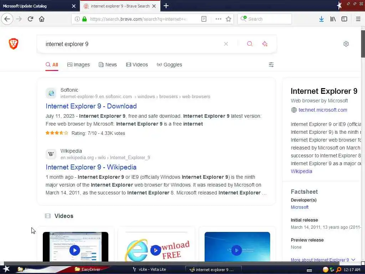Image resolution: width=365 pixels, height=274 pixels.
Task: Open Internet Explorer 9 - Wikipedia link
Action: [91, 167]
